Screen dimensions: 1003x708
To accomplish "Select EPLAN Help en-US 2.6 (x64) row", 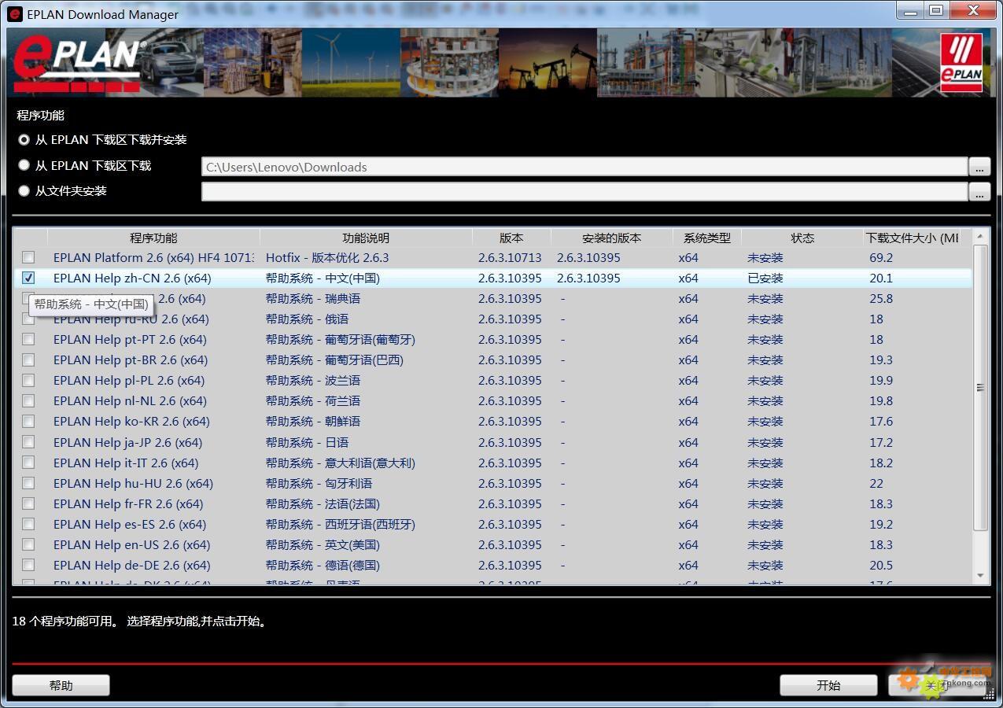I will tap(493, 544).
